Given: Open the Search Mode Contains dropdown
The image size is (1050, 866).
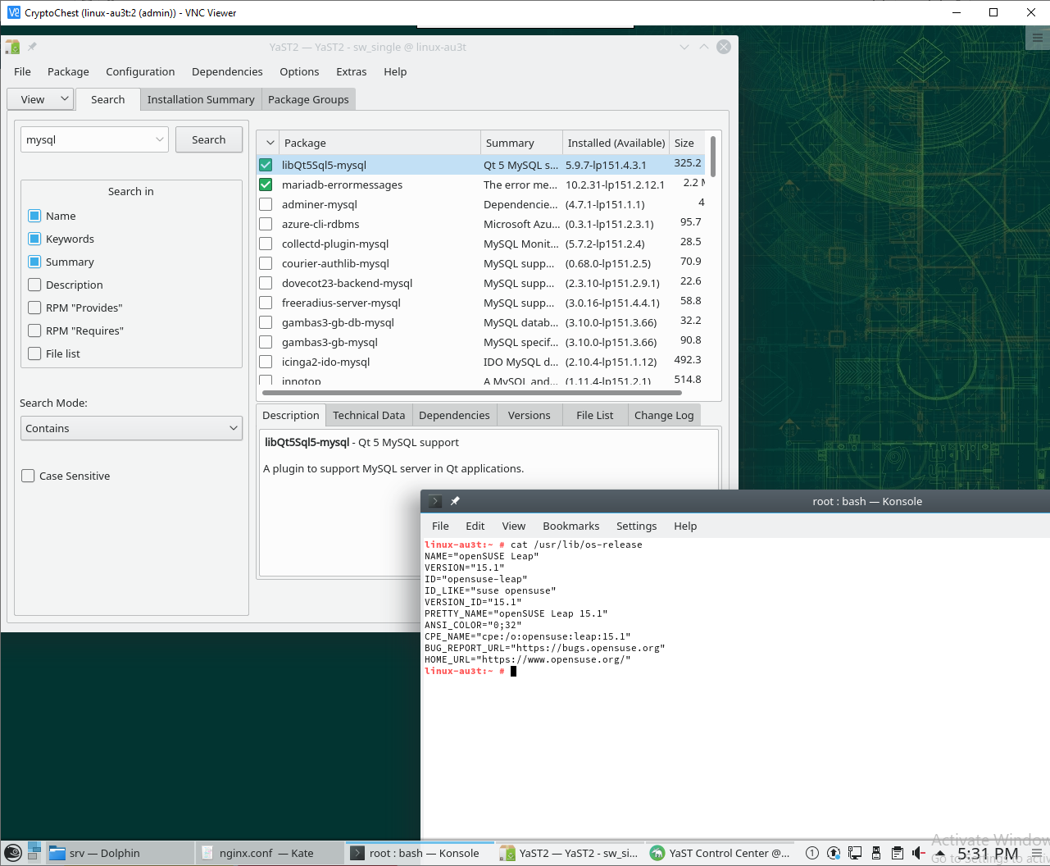Looking at the screenshot, I should click(x=131, y=428).
